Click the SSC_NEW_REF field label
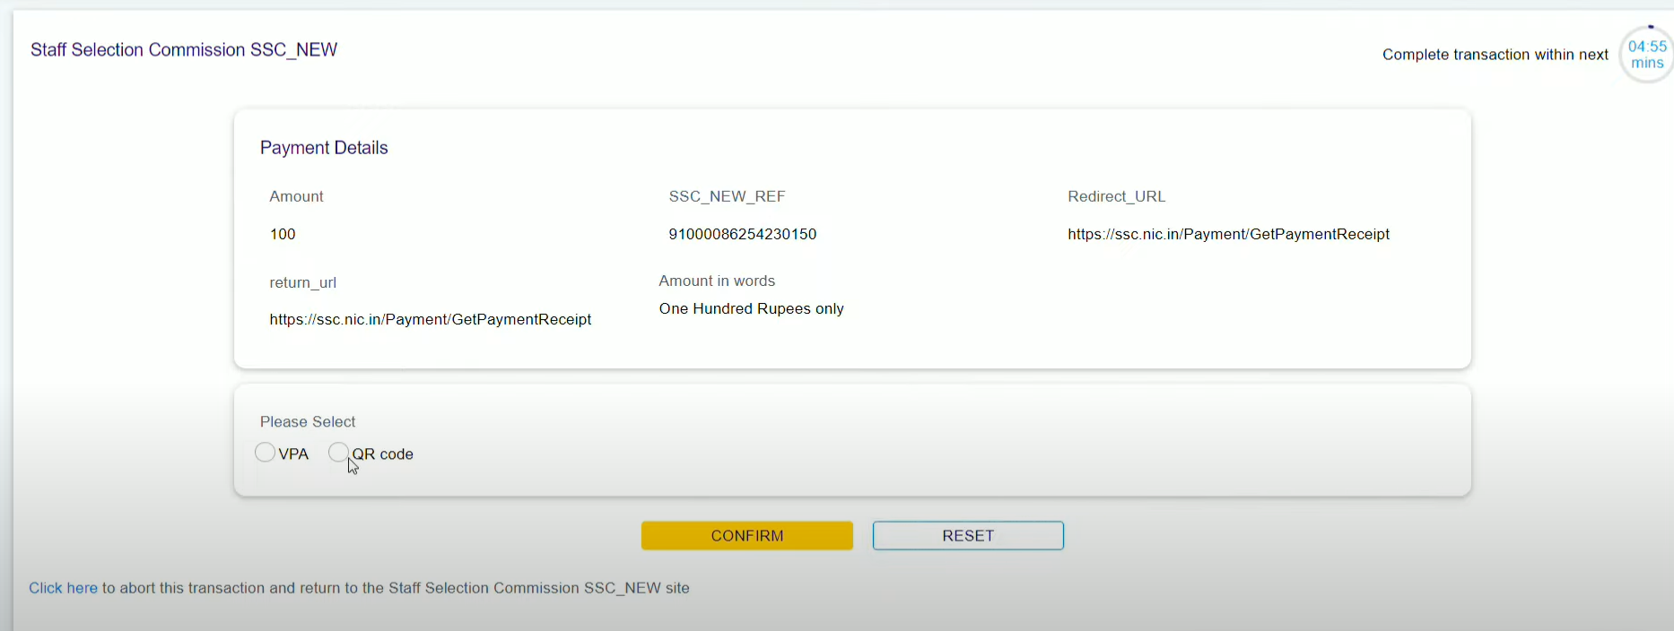The image size is (1674, 631). point(727,196)
